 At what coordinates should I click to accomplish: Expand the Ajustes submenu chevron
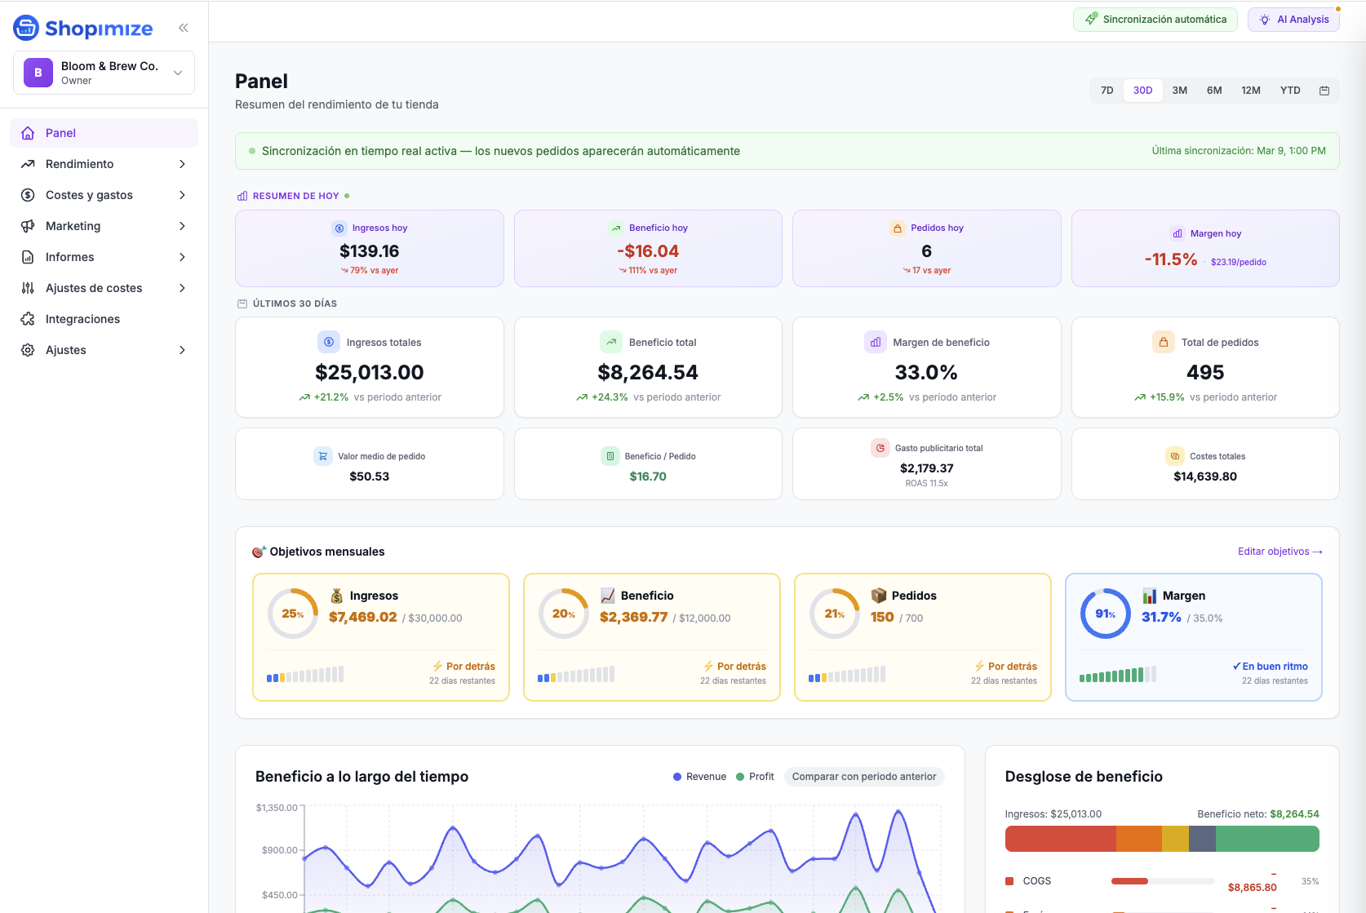click(182, 350)
